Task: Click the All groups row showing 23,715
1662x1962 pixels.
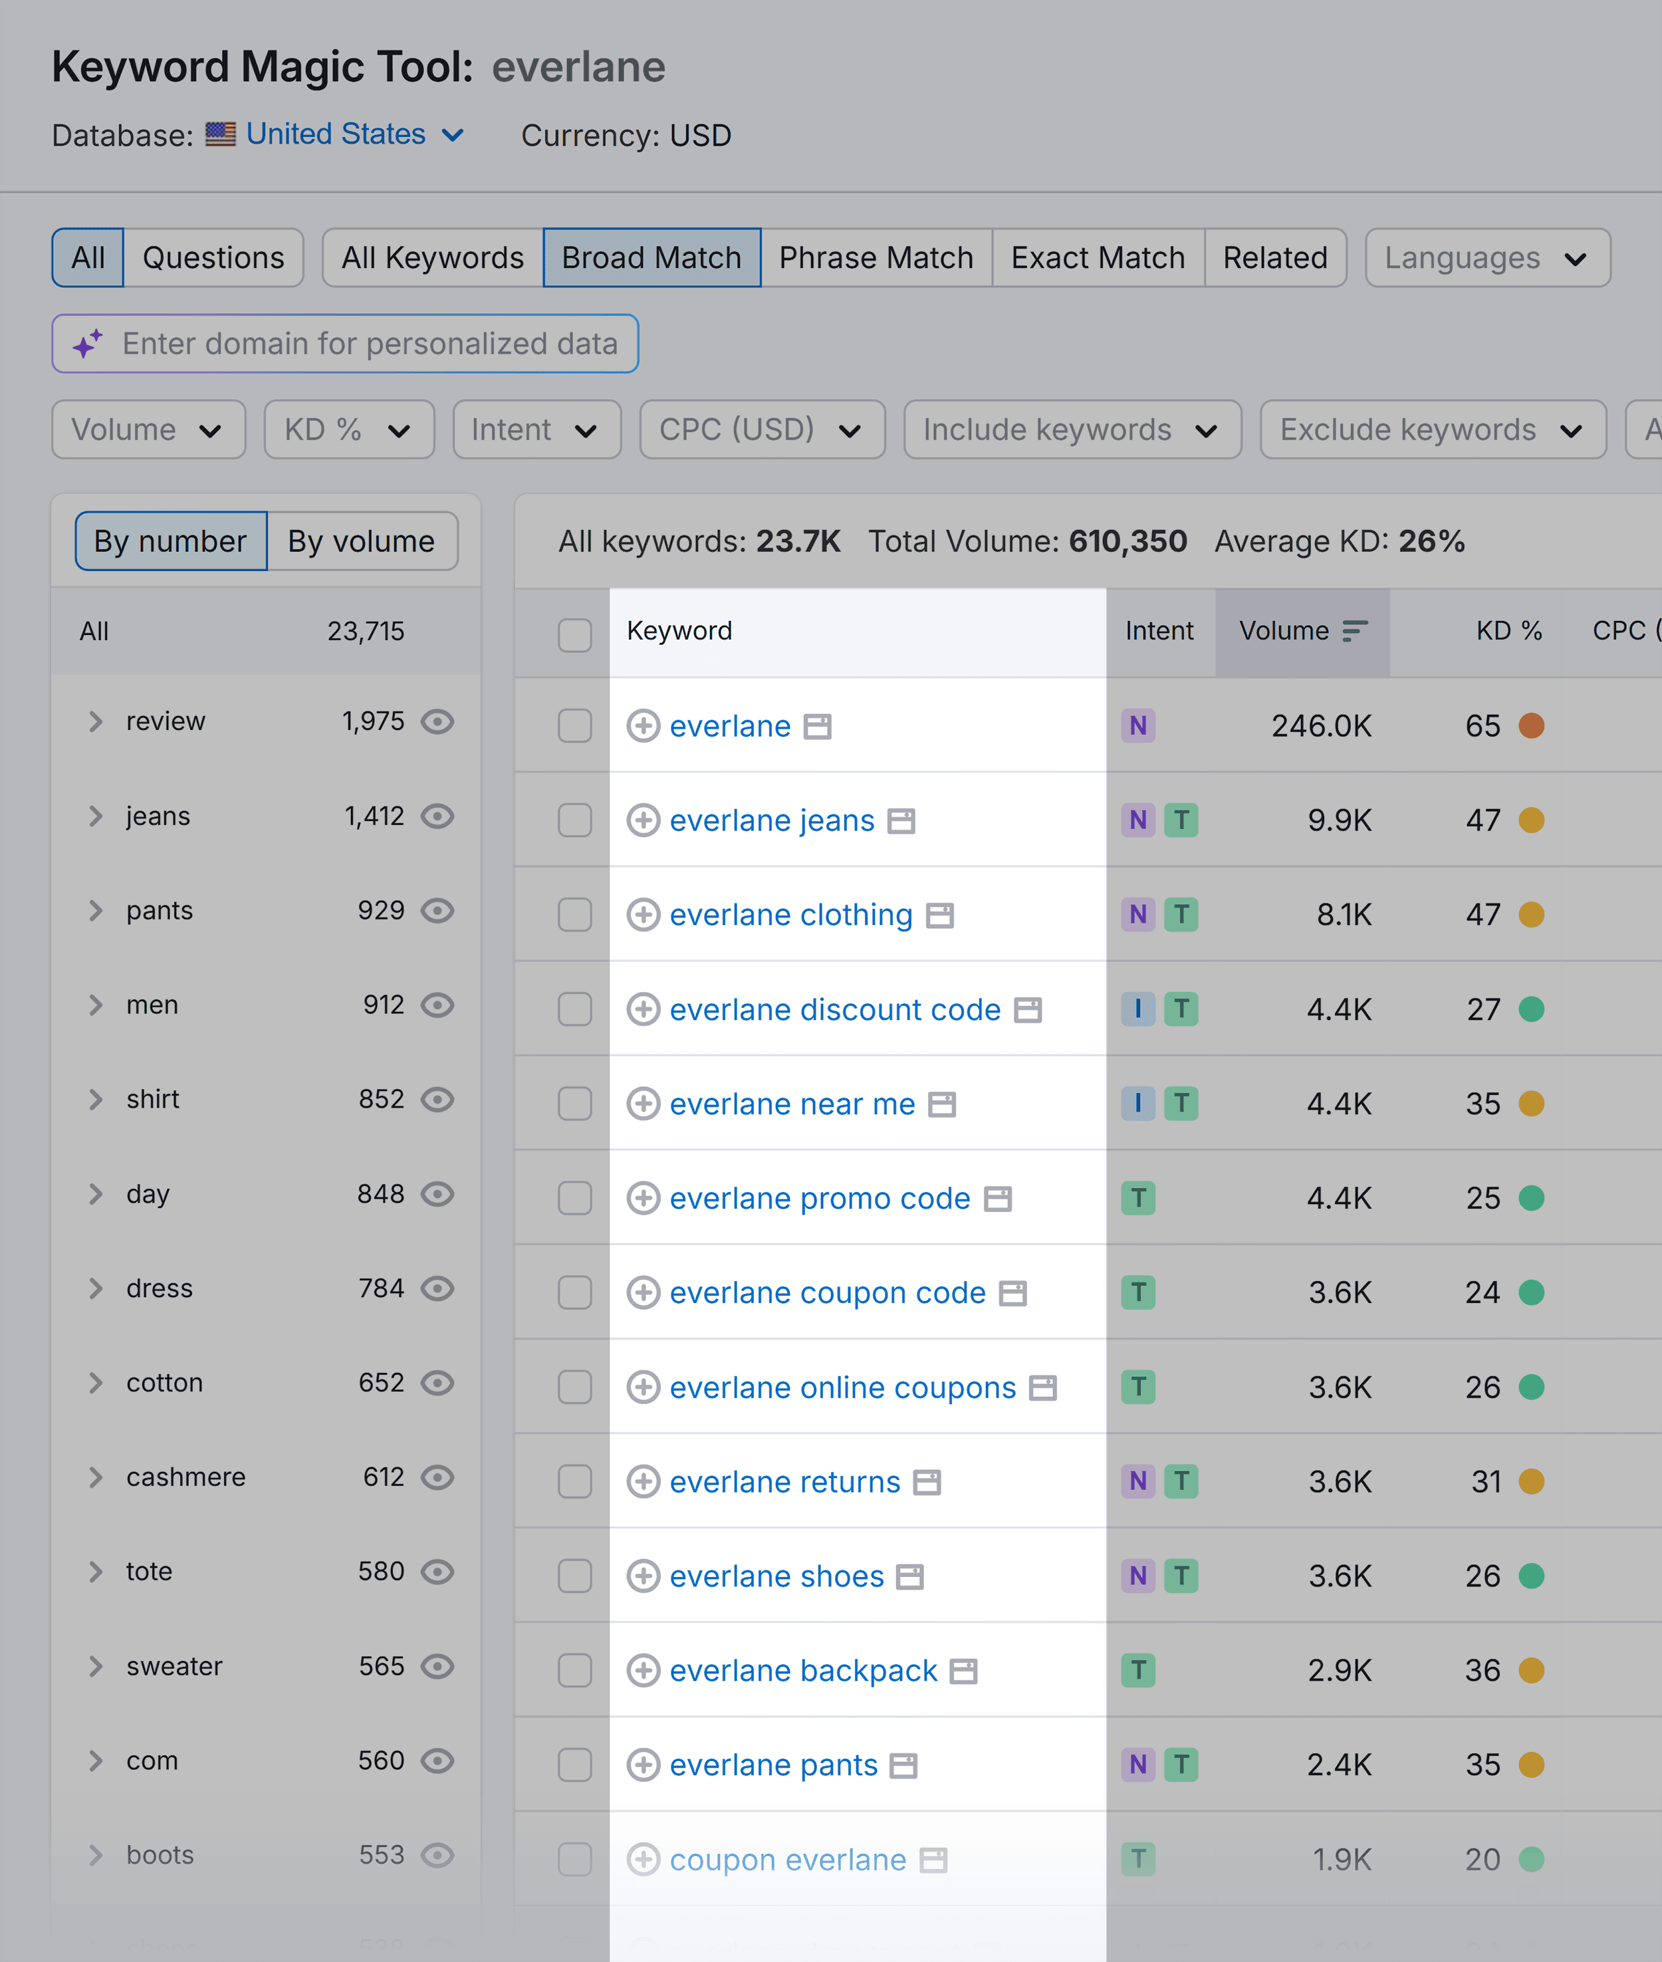Action: tap(266, 630)
